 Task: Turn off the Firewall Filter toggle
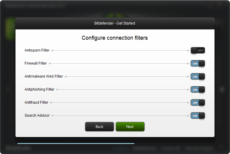198,63
